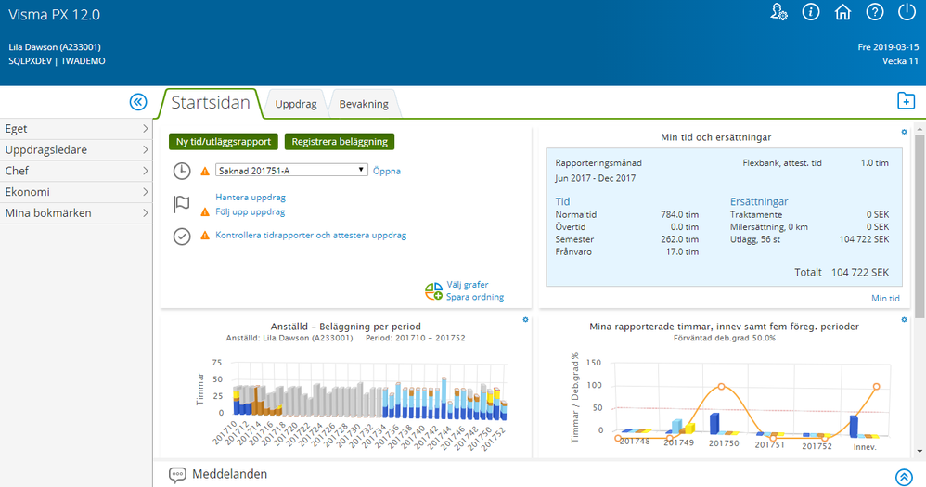Viewport: 926px width, 487px height.
Task: Expand the Uppdragsledare sidebar section
Action: (76, 150)
